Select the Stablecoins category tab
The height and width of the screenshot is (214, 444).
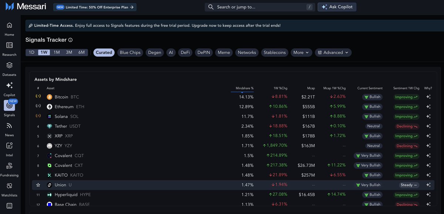pos(275,52)
